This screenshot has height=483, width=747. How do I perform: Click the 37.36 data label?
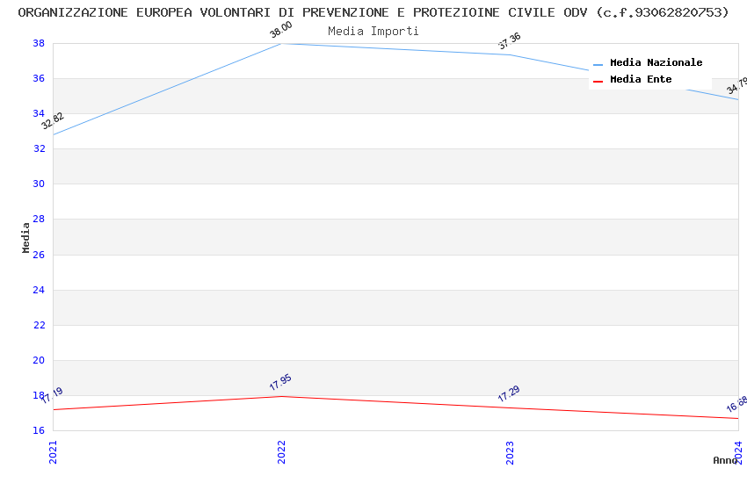510,42
